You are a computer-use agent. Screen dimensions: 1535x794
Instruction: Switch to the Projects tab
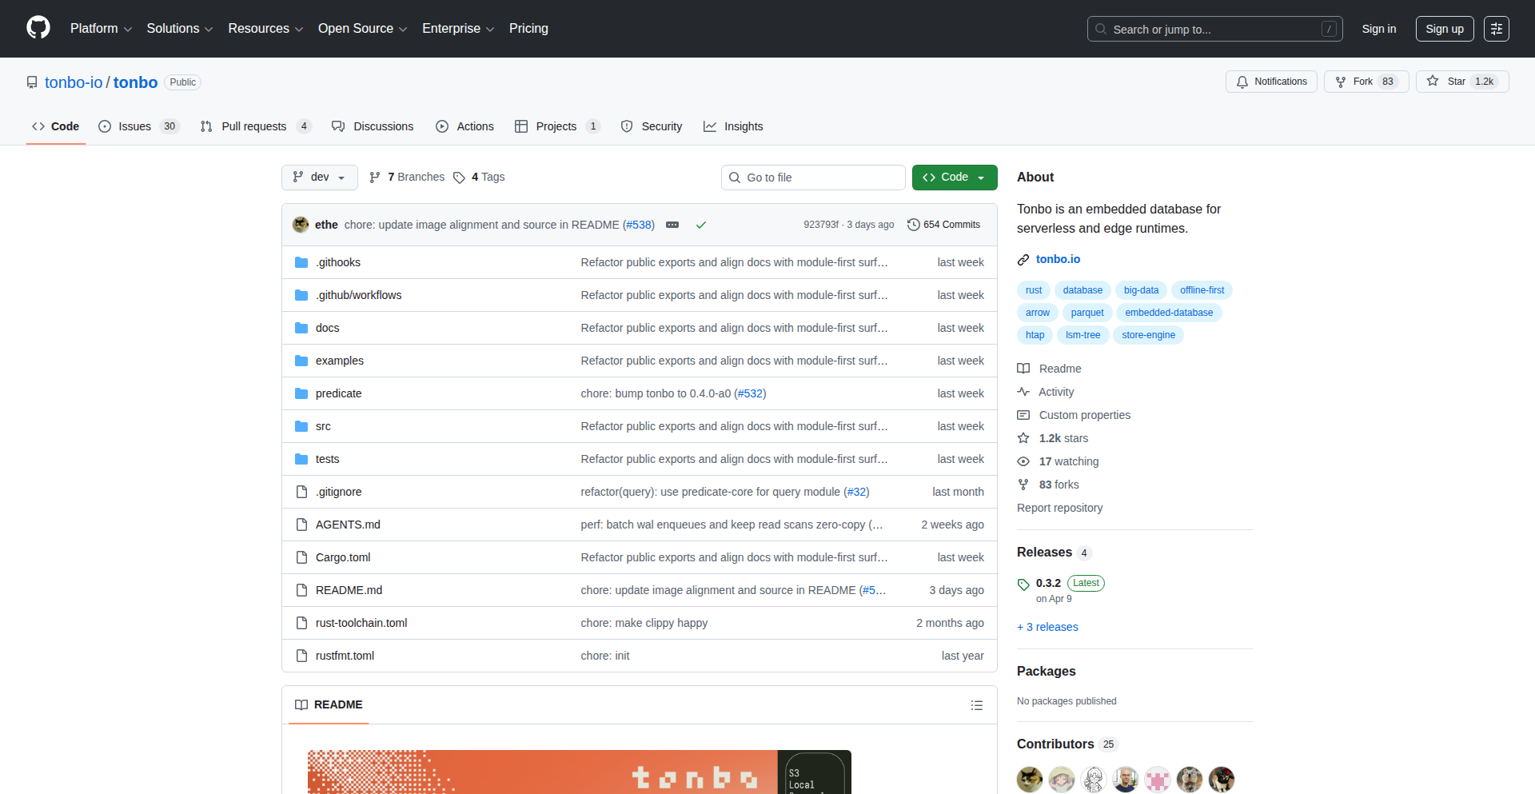tap(557, 126)
